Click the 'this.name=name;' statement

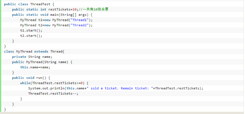click(35, 67)
